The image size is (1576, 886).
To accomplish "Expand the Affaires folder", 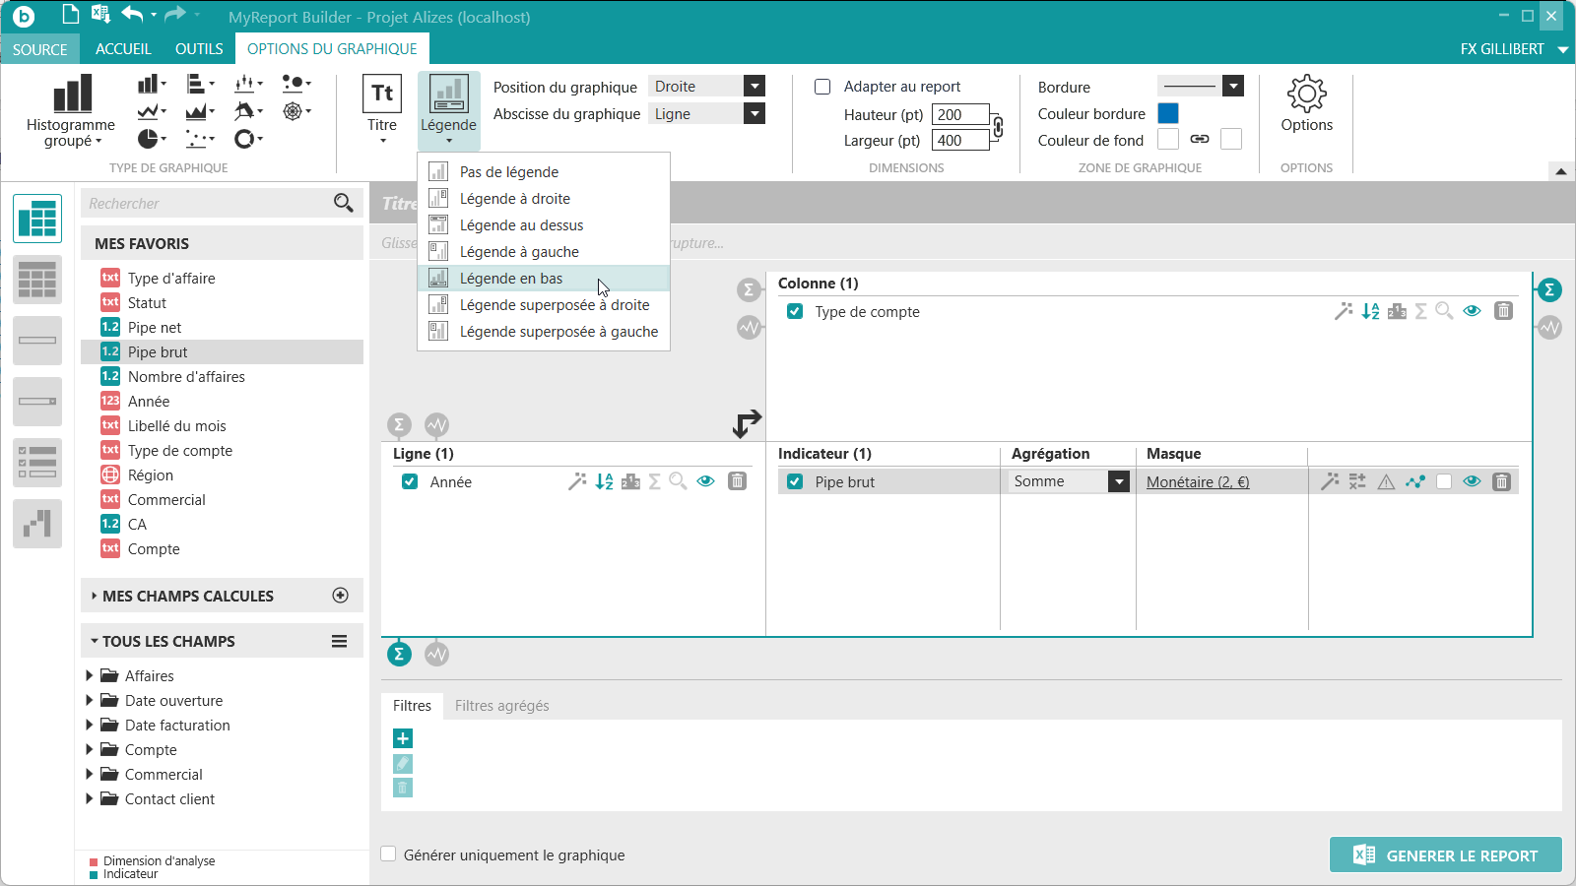I will 90,675.
